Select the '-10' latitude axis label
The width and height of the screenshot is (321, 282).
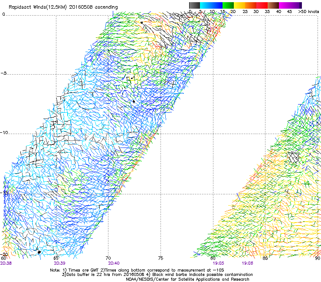4,132
